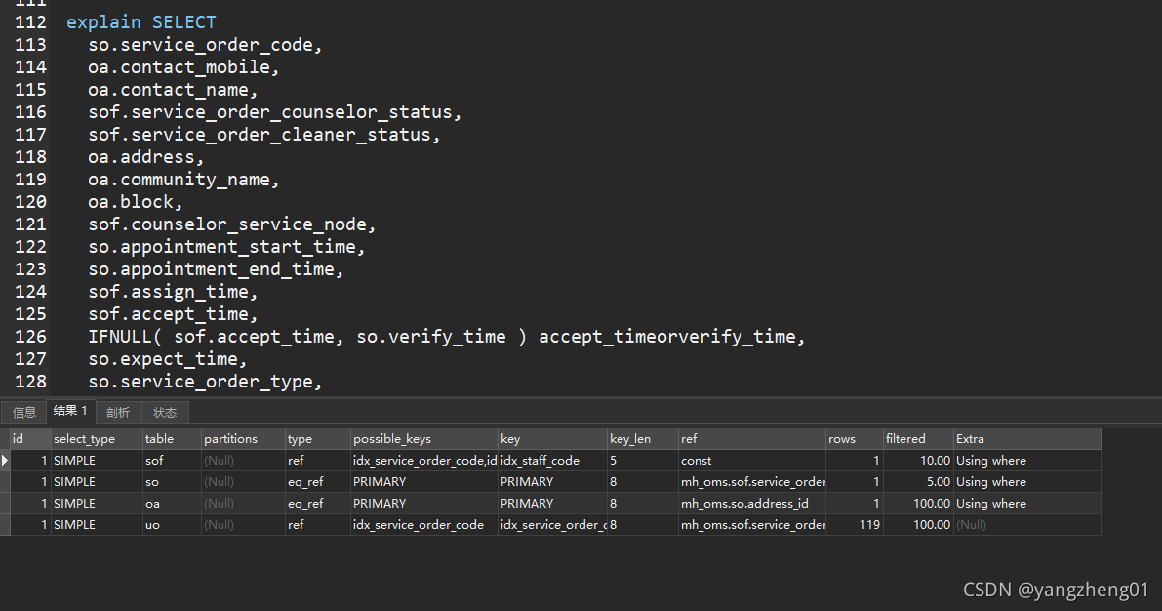Click line number 126 in the editor gutter
This screenshot has height=611, width=1162.
(31, 336)
